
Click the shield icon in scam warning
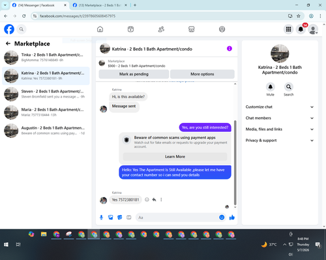pos(126,140)
